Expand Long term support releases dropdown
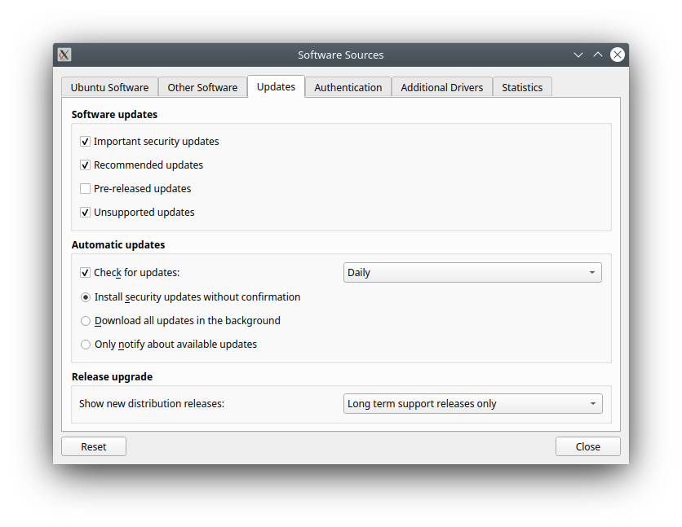Viewport: 682px width, 527px height. point(472,404)
